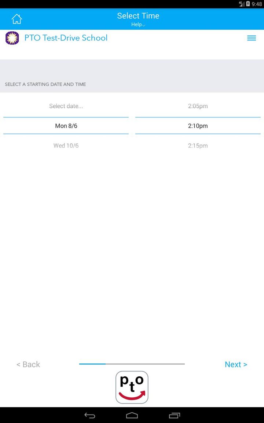Go to Next step
Image resolution: width=264 pixels, height=423 pixels.
point(236,365)
